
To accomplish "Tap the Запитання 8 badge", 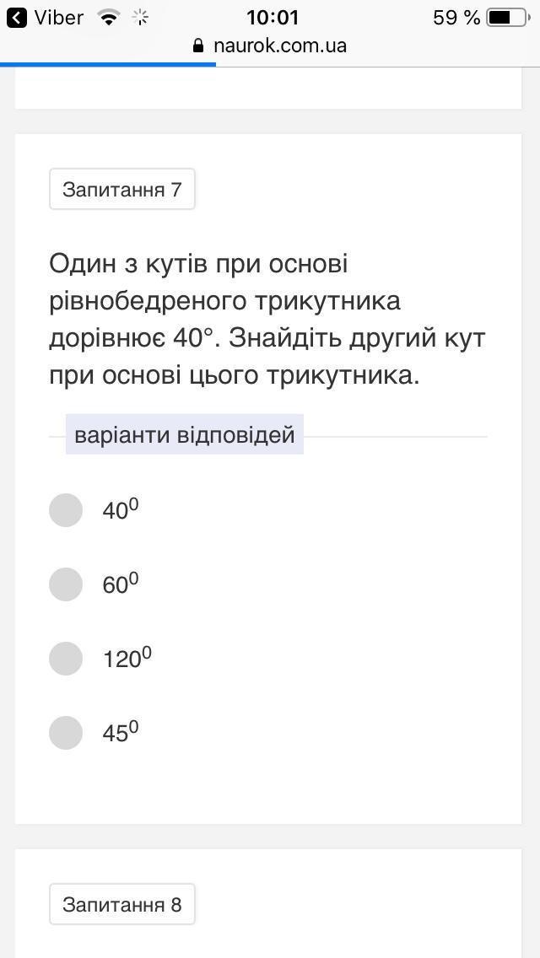I will (122, 905).
